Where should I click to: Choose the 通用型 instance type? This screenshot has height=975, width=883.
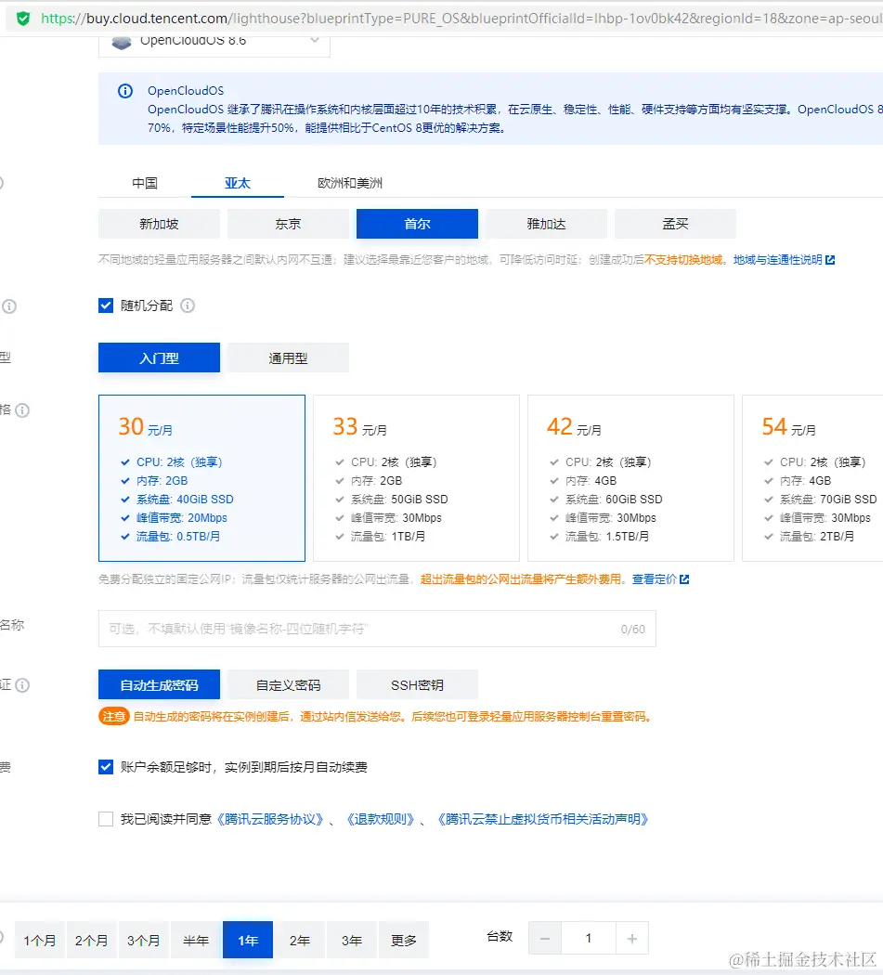tap(288, 358)
